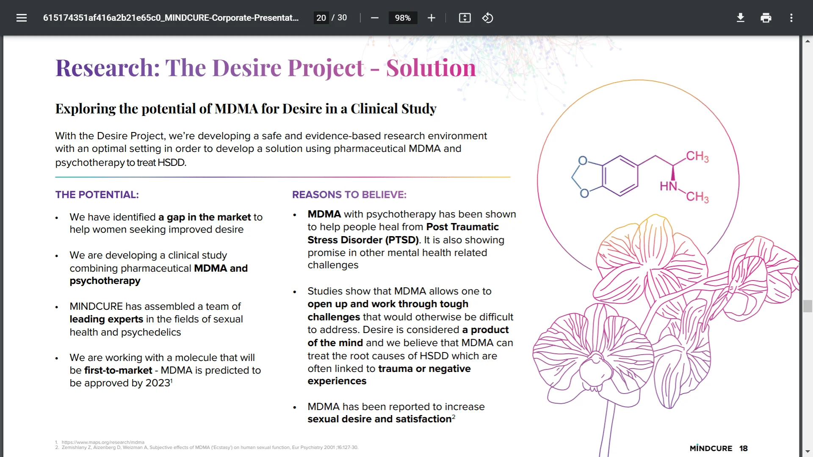Zoom in with the plus icon
Screen dimensions: 813x457
tap(431, 18)
